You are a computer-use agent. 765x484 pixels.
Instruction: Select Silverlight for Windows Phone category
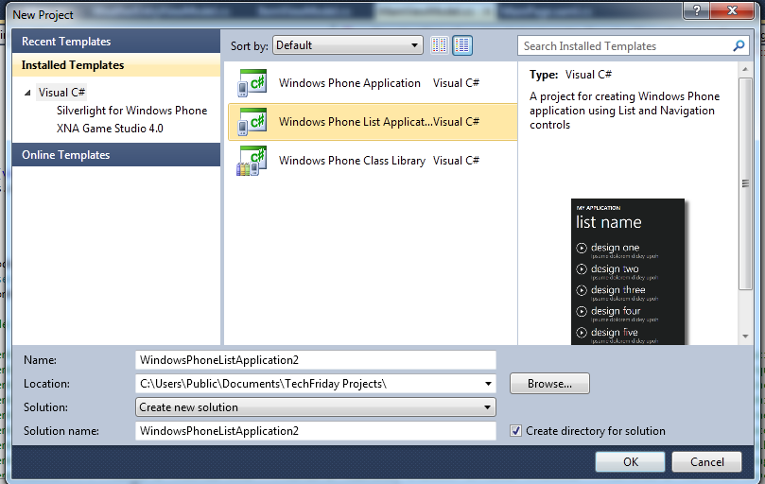131,111
